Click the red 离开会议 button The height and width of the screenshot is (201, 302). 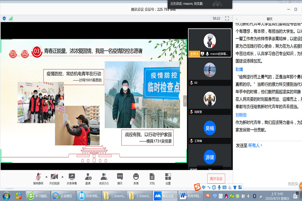pyautogui.click(x=216, y=179)
